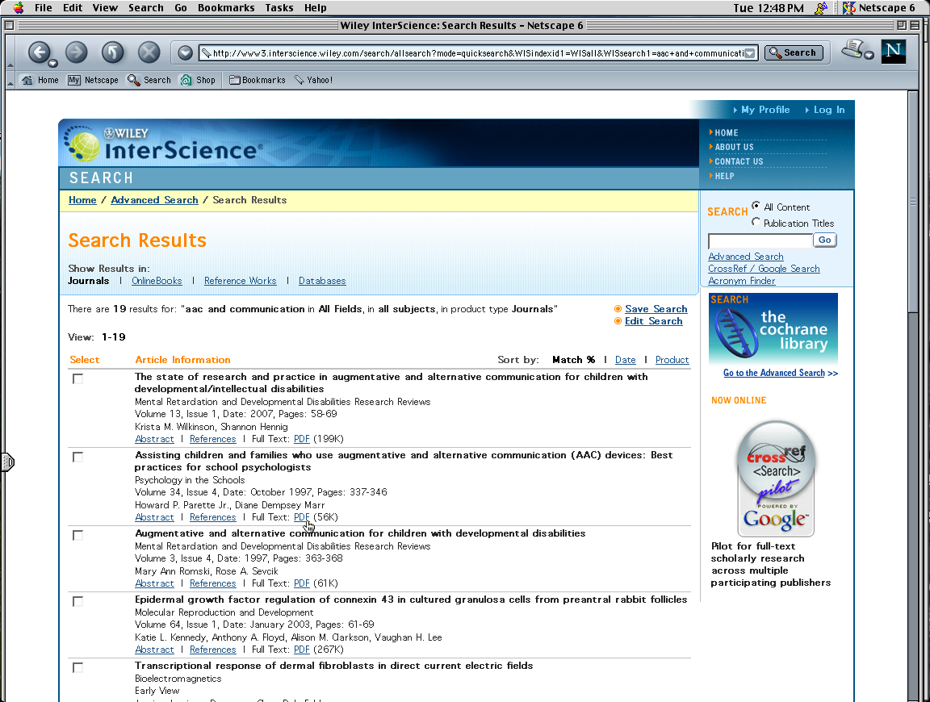
Task: Open the Go menu
Action: 181,8
